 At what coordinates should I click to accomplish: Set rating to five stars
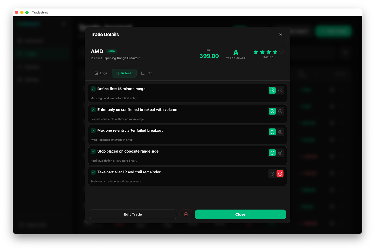point(282,52)
